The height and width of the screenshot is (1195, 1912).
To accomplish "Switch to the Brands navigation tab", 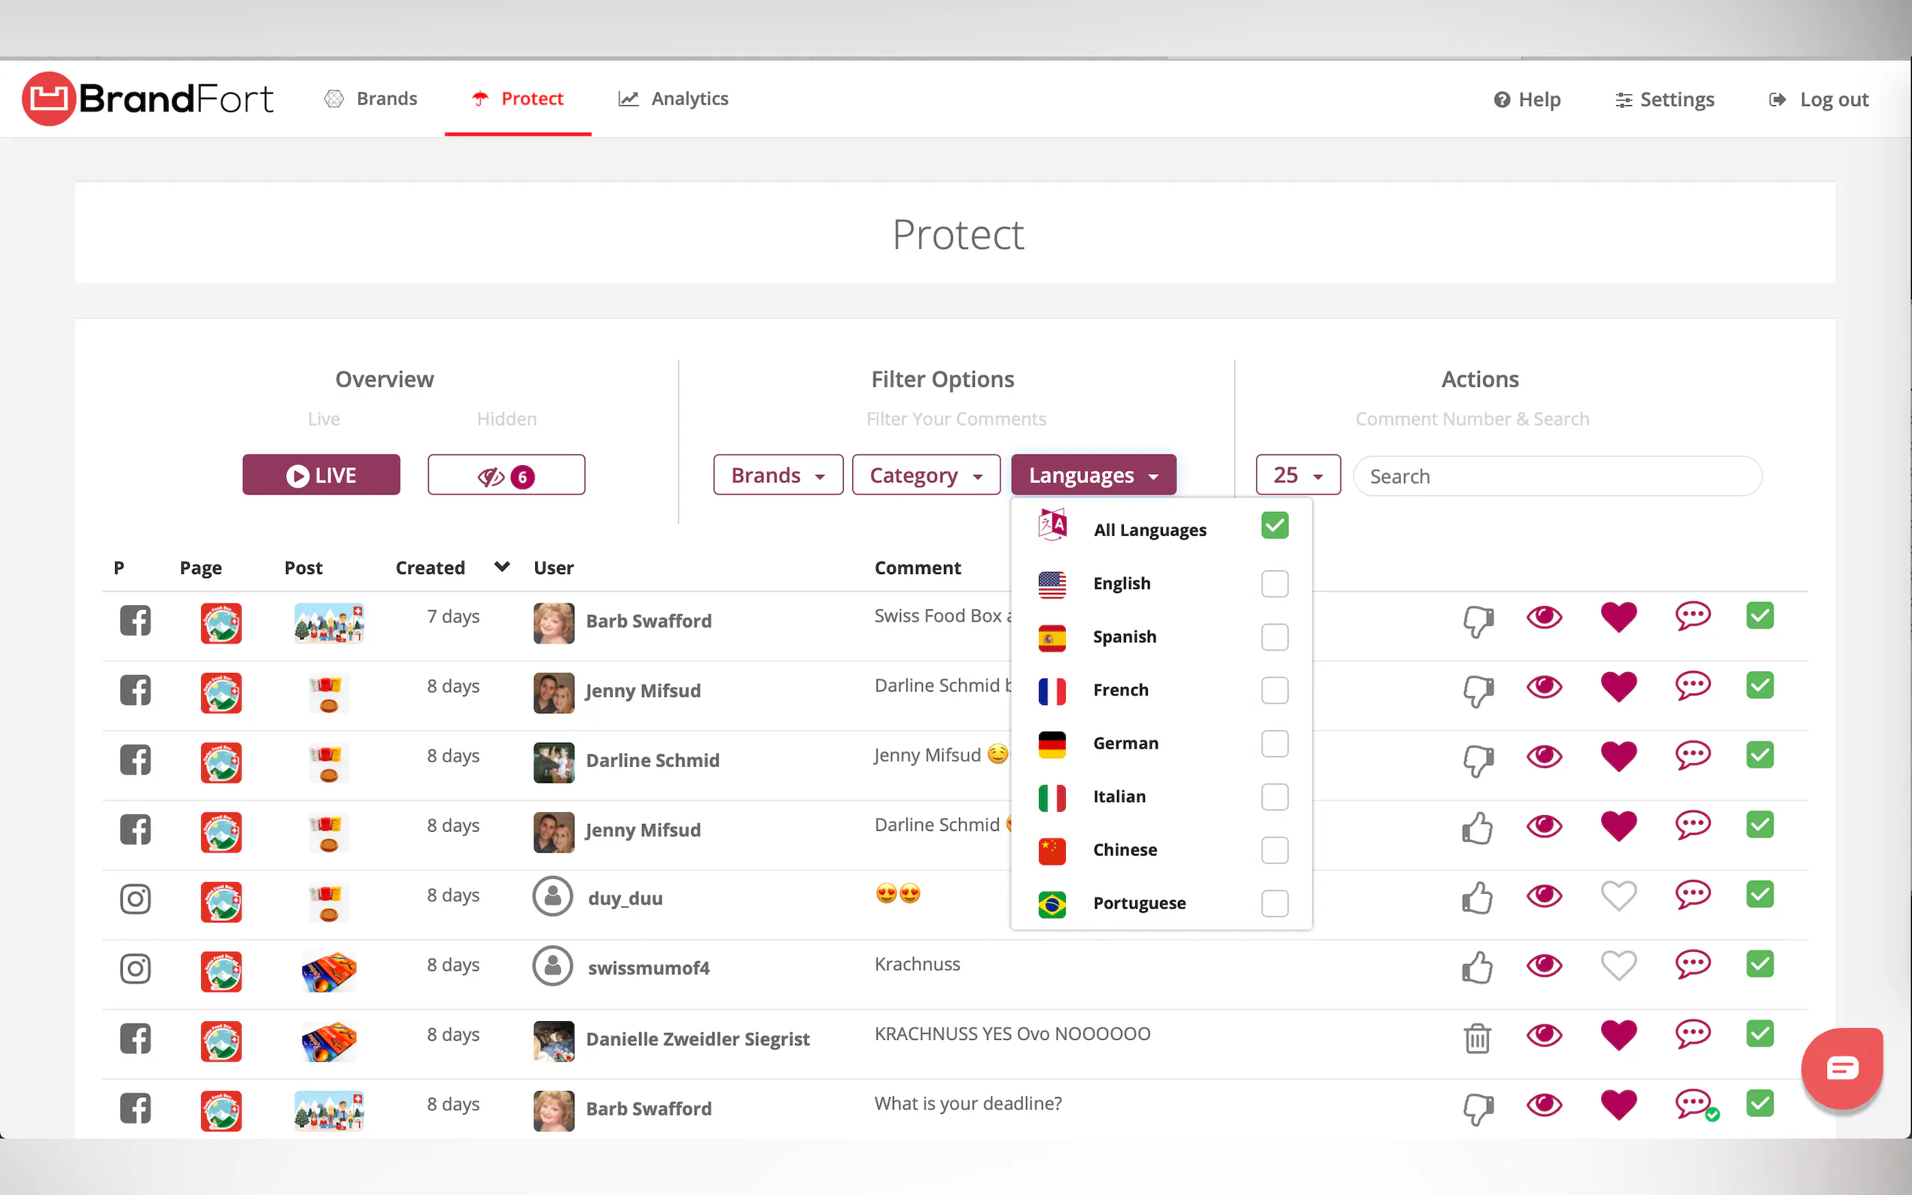I will [x=370, y=99].
